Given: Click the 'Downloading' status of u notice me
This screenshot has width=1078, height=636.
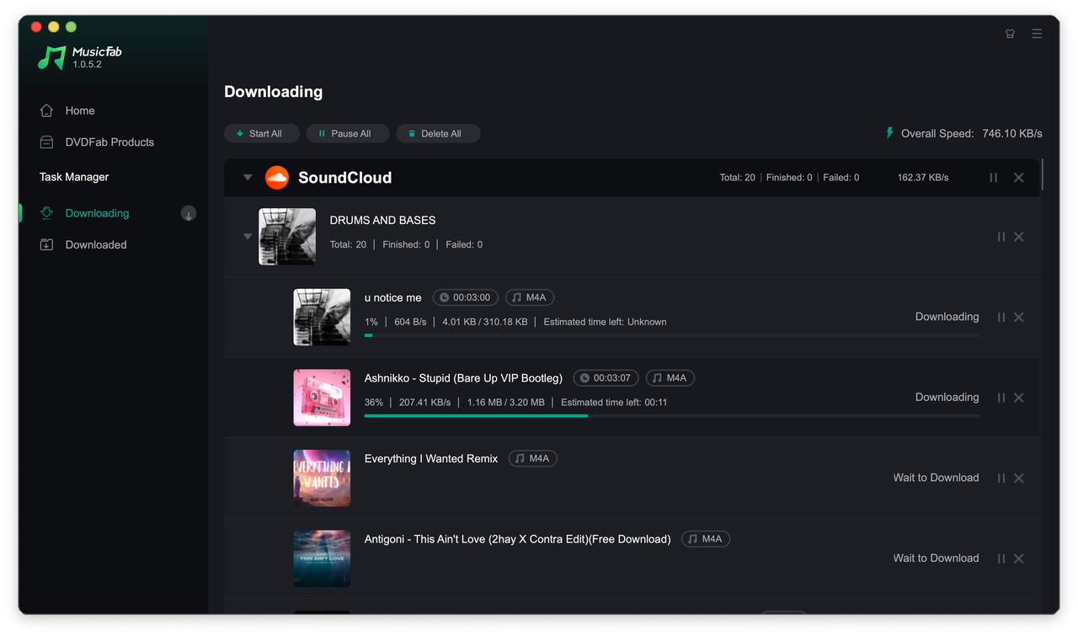Looking at the screenshot, I should tap(947, 317).
